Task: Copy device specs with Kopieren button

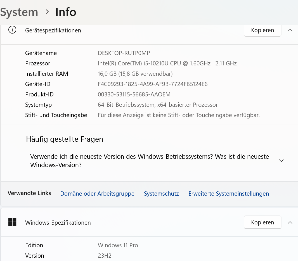Action: 262,30
